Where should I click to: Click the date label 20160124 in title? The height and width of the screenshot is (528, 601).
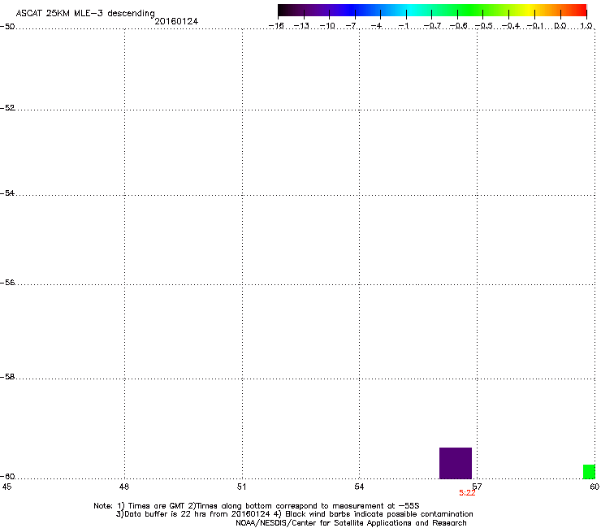(x=176, y=21)
